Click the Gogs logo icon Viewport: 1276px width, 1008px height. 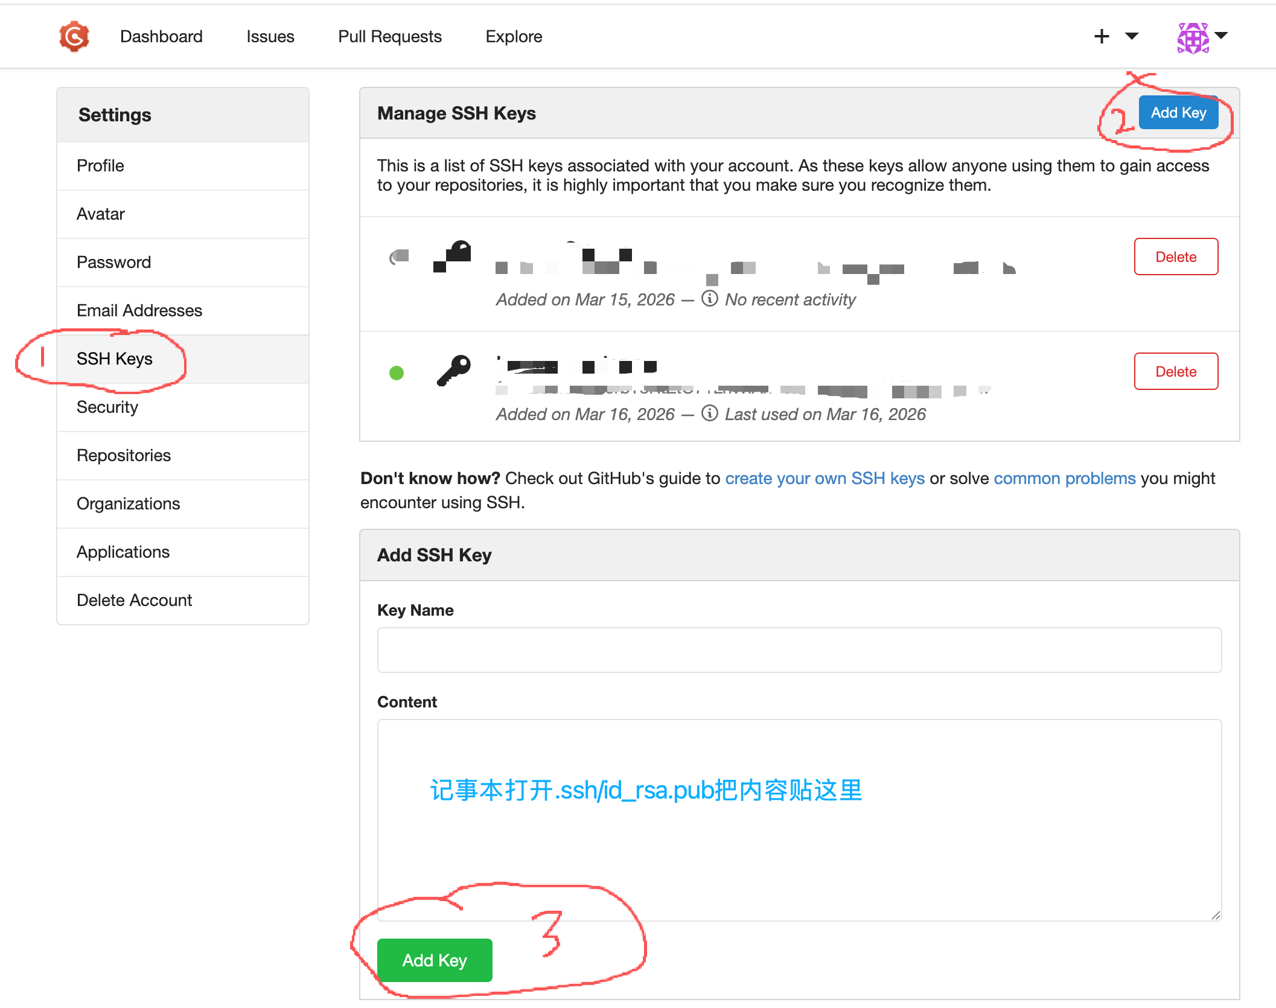pos(74,36)
